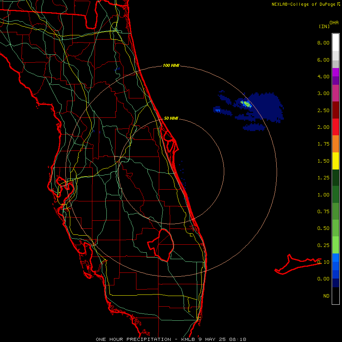Select the pink swatch beside 3.00
The height and width of the screenshot is (342, 342).
[x=336, y=93]
